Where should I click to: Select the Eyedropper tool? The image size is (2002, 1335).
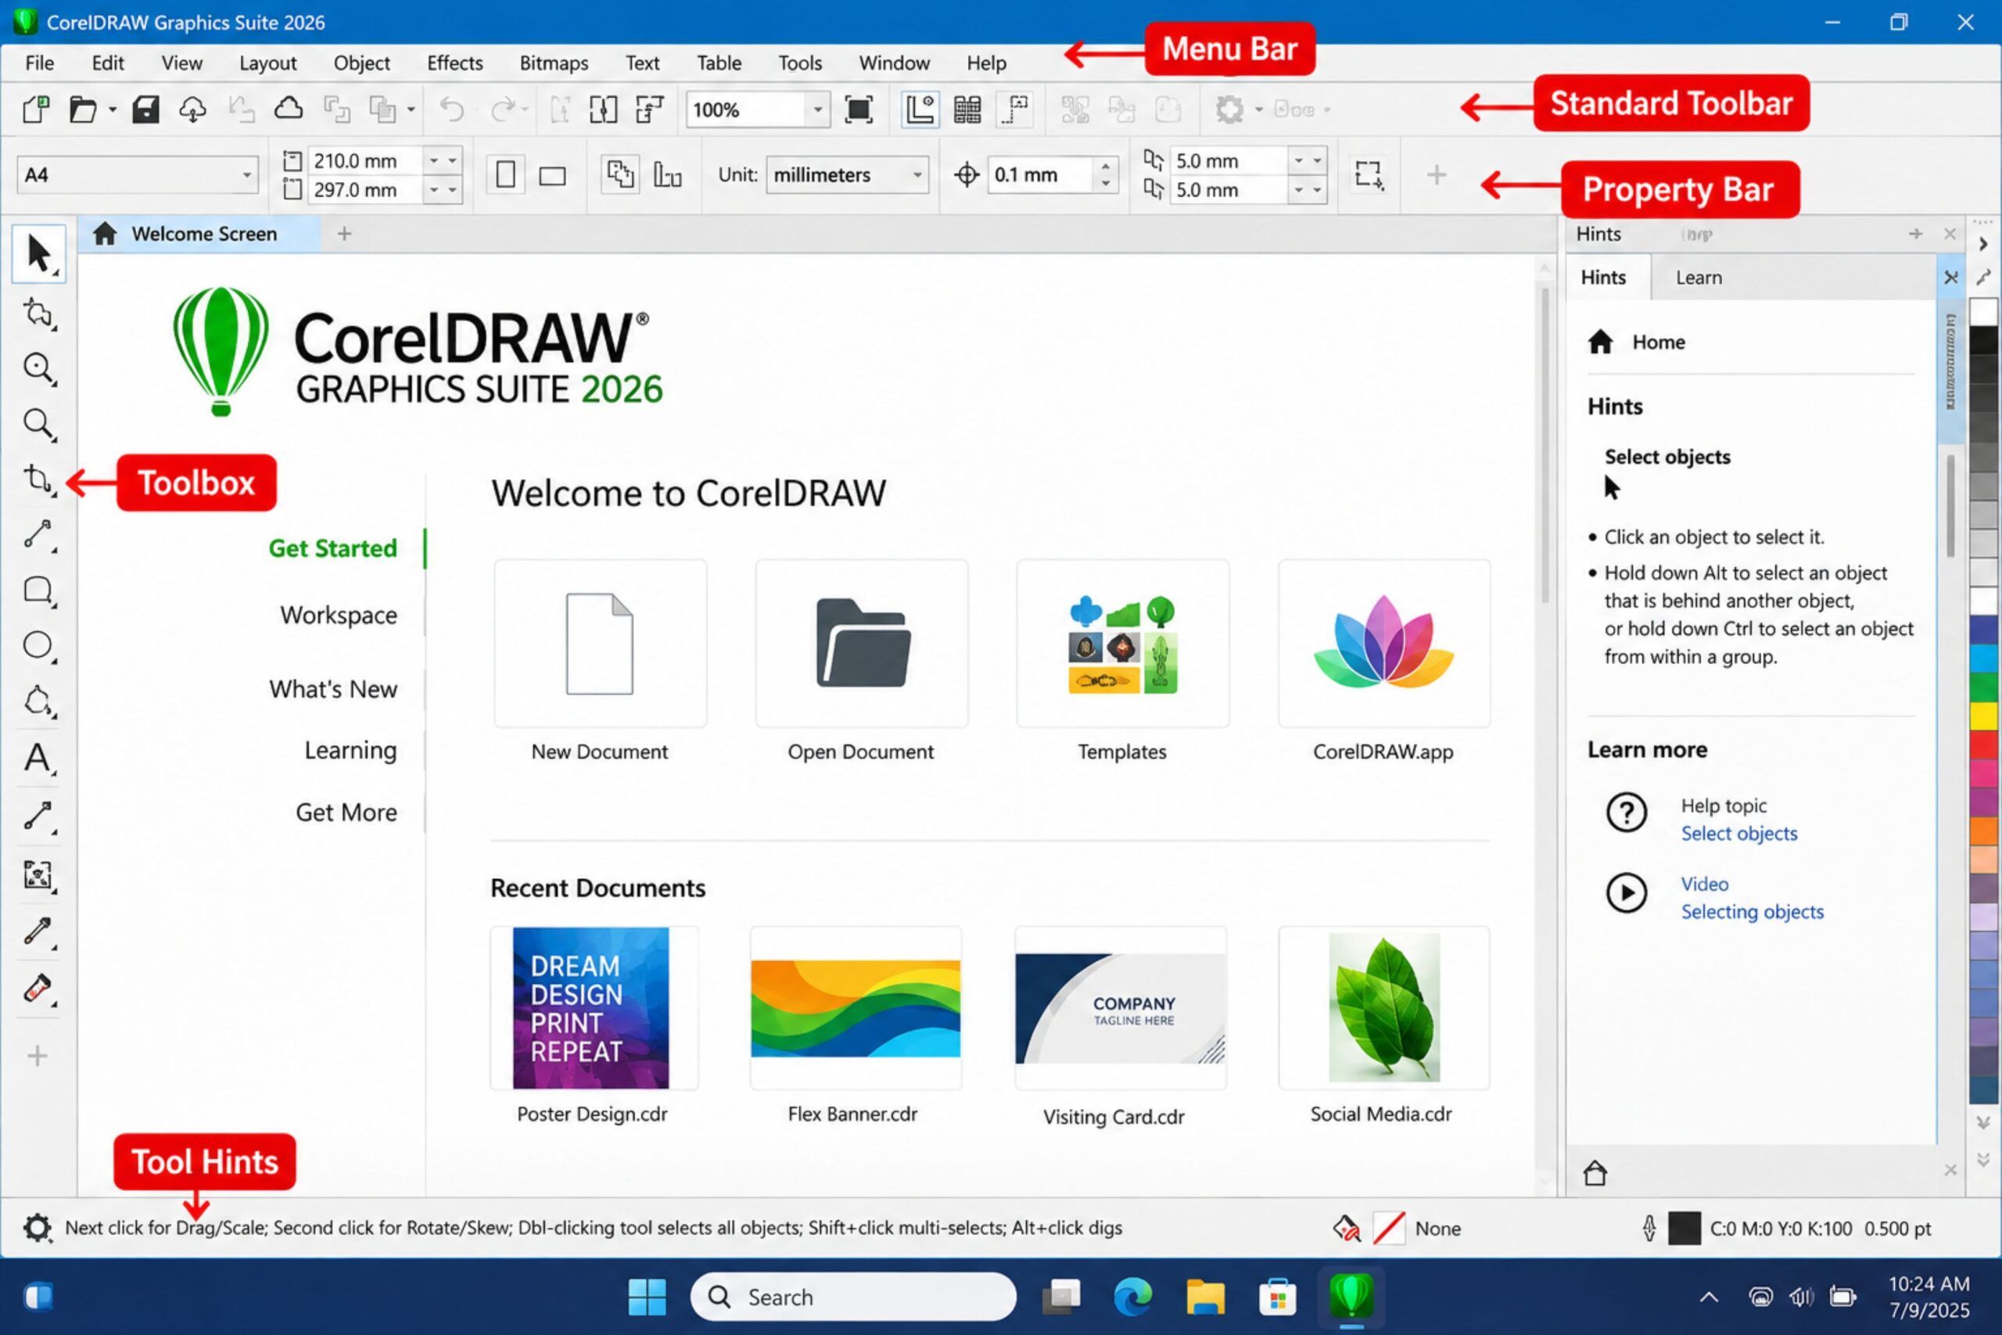(x=38, y=931)
